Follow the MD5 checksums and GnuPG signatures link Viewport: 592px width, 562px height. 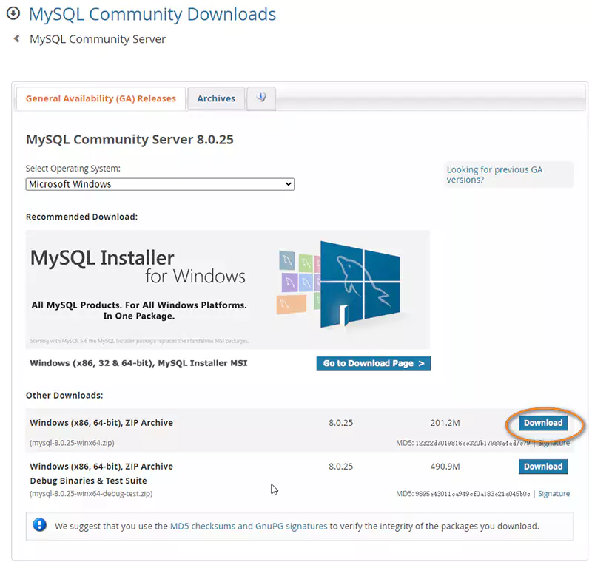(249, 527)
